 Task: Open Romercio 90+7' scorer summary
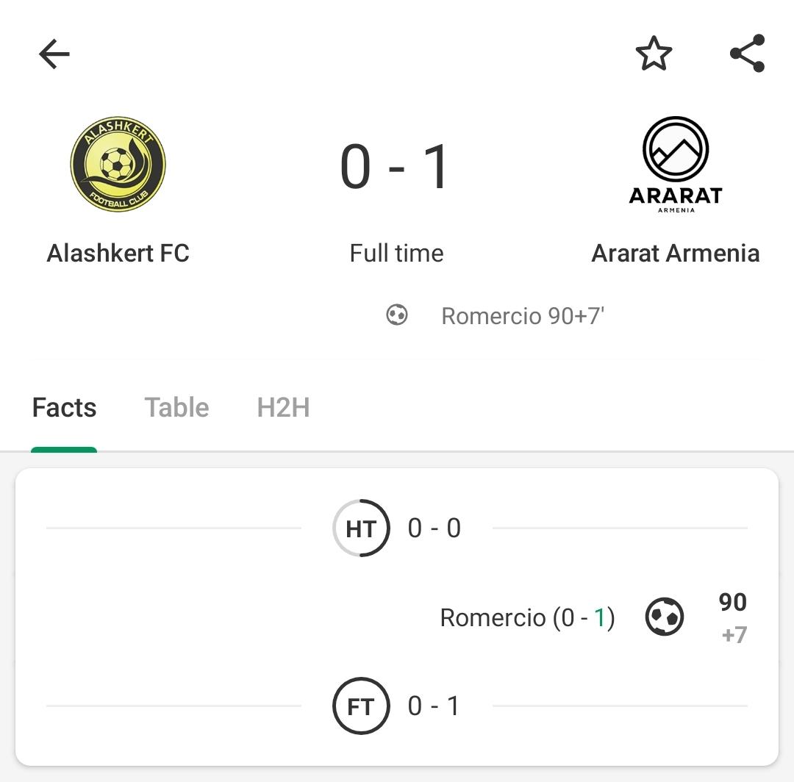(523, 316)
